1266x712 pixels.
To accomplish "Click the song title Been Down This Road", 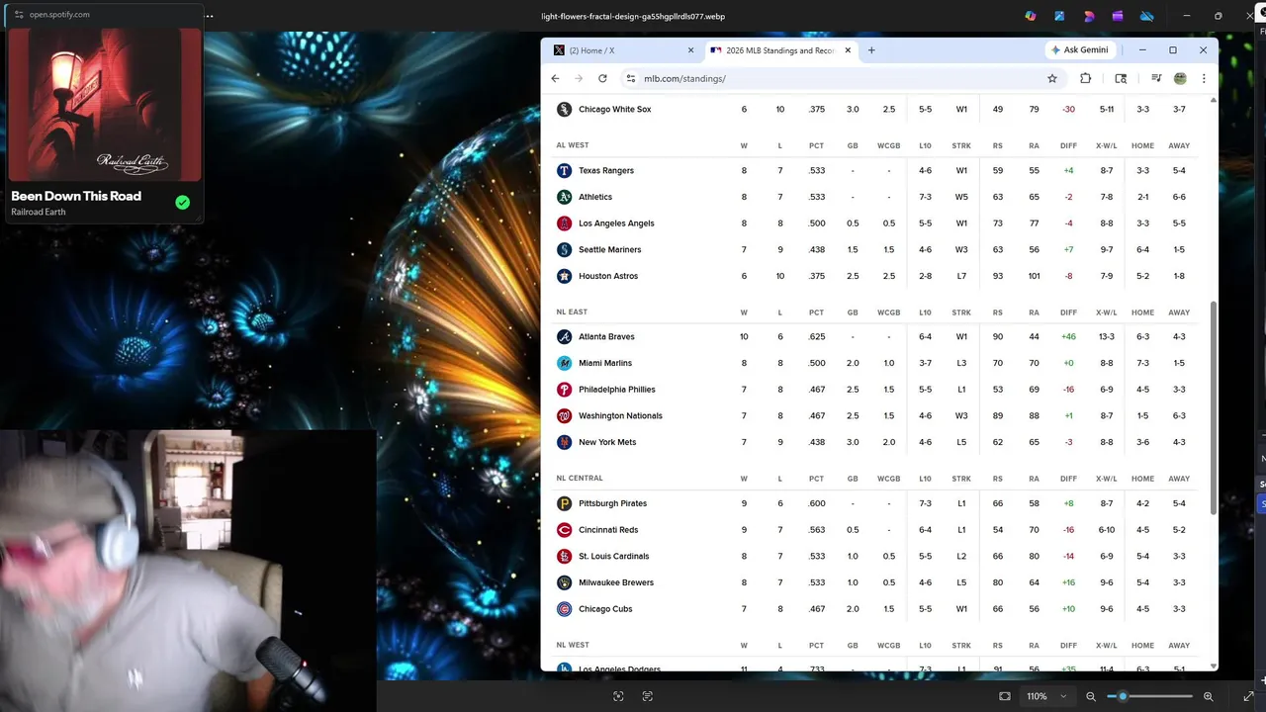I will pyautogui.click(x=76, y=196).
